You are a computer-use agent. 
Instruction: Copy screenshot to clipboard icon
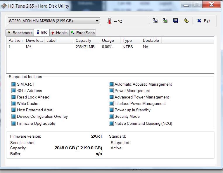[165, 21]
